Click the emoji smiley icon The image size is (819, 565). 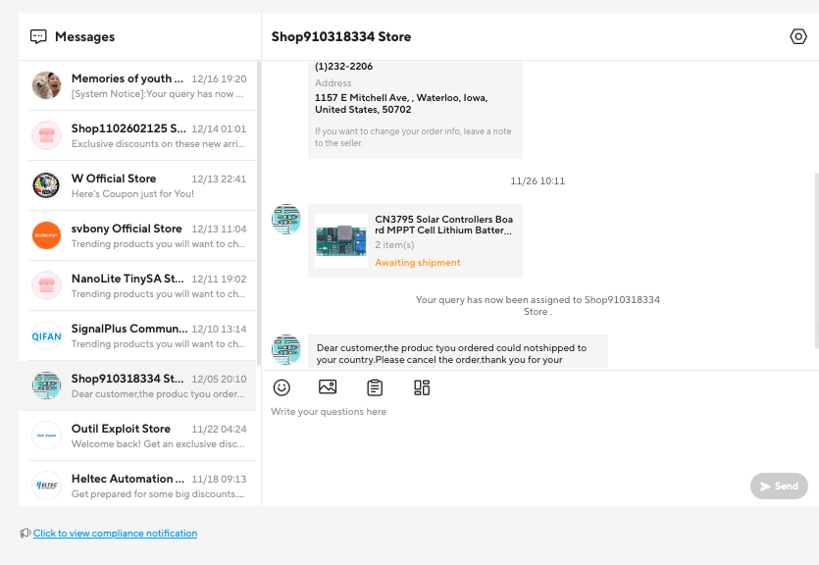(x=282, y=387)
